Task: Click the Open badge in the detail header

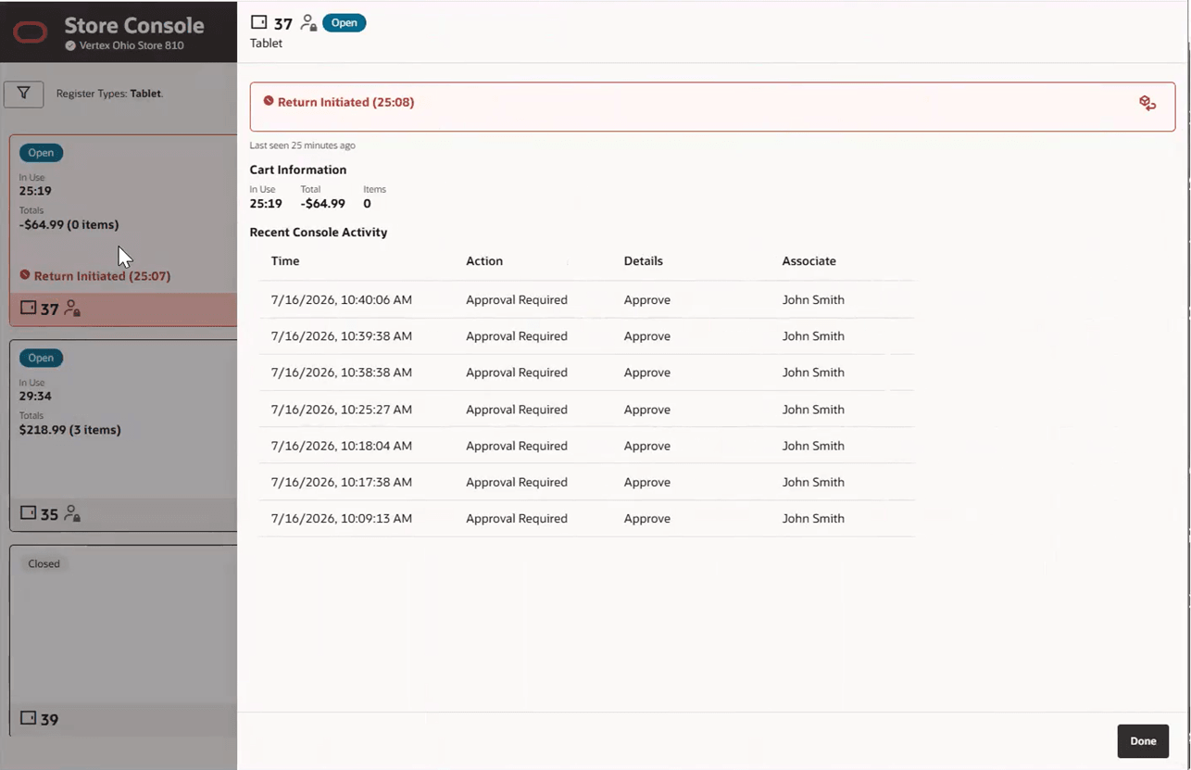Action: [x=345, y=23]
